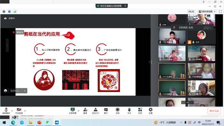Expand video options arrow beside camera
Image resolution: width=224 pixels, height=126 pixels.
coord(25,111)
